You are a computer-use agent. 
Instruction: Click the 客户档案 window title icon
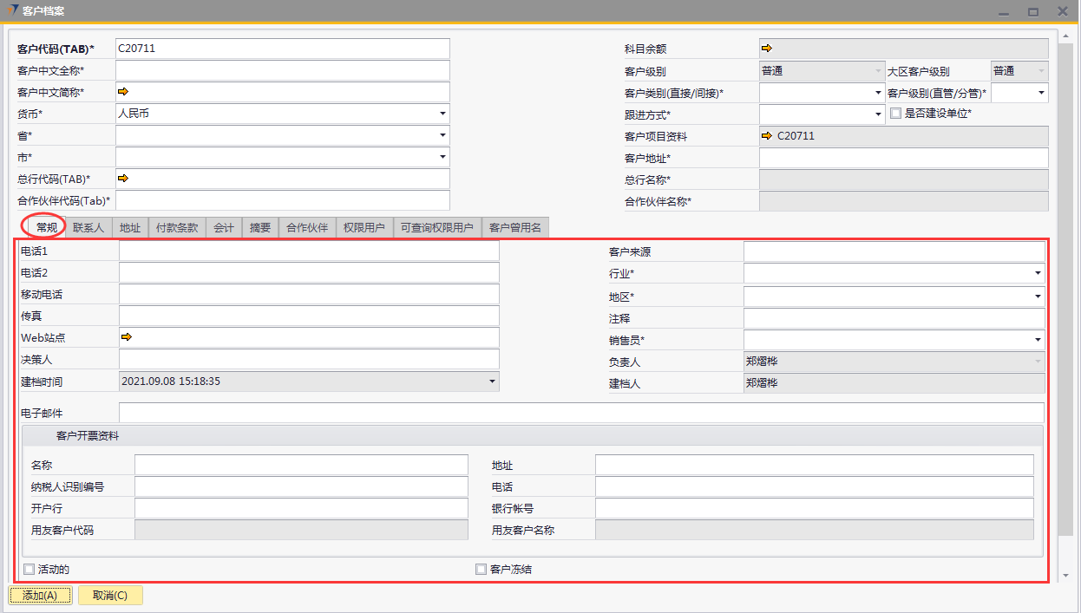click(11, 11)
